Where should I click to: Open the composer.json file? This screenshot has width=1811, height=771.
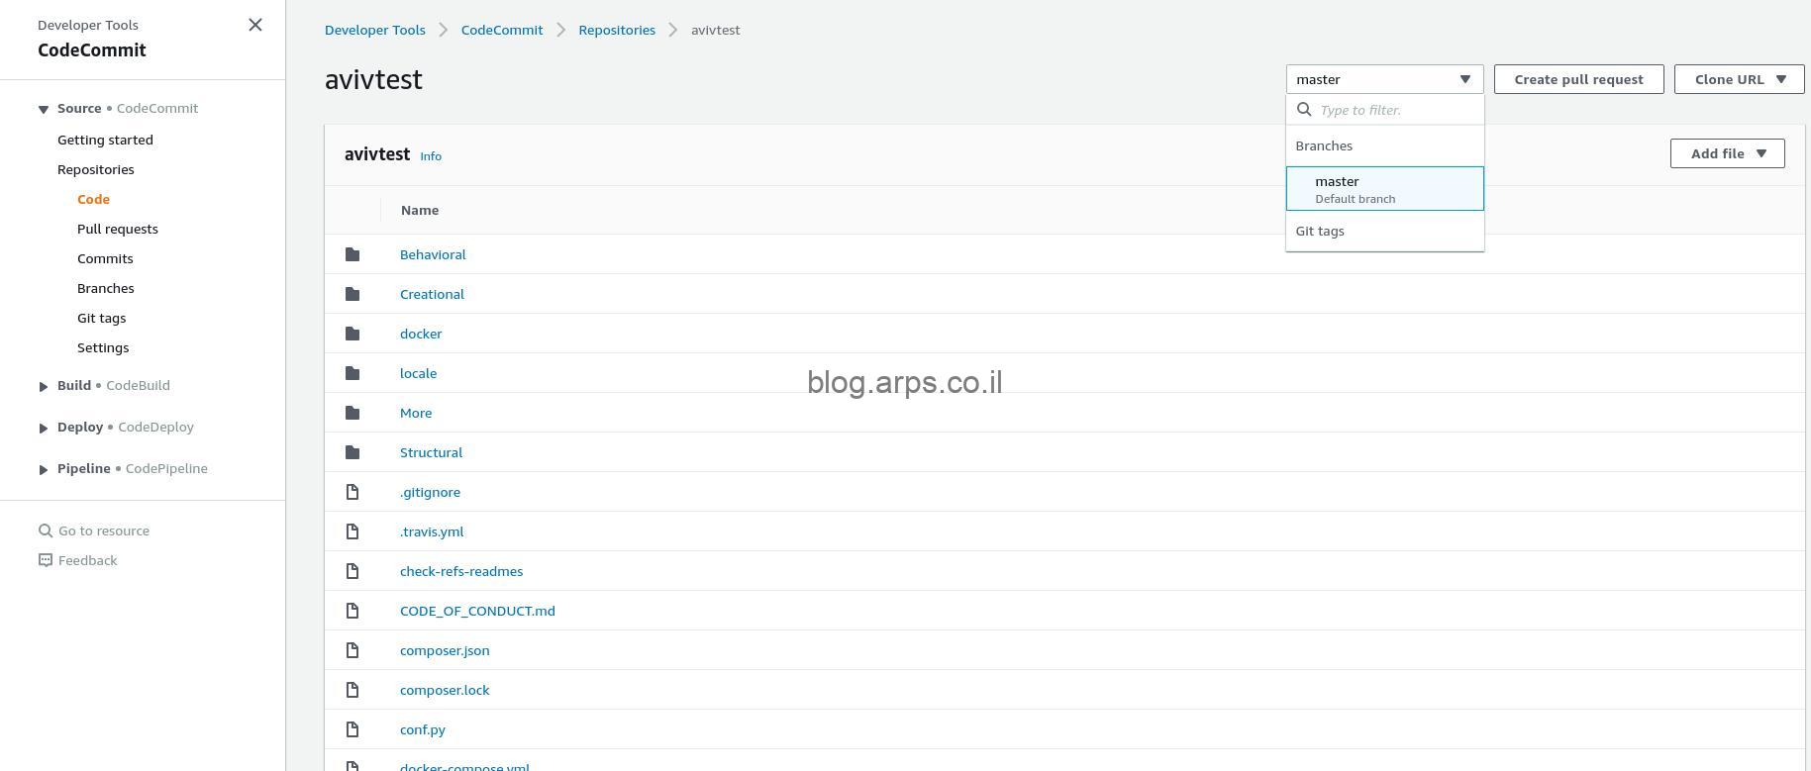pyautogui.click(x=445, y=650)
